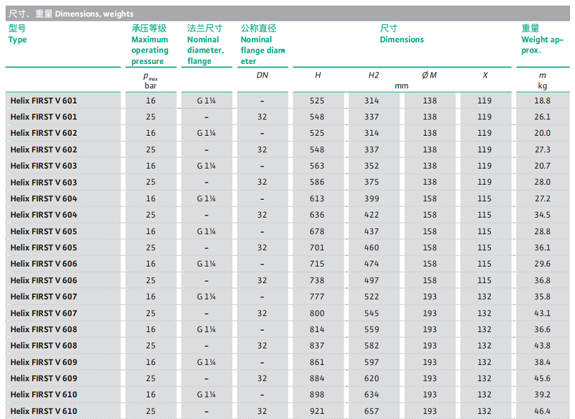Click "Helix FIRST V 610" in the 39.2 kg row

pyautogui.click(x=44, y=395)
